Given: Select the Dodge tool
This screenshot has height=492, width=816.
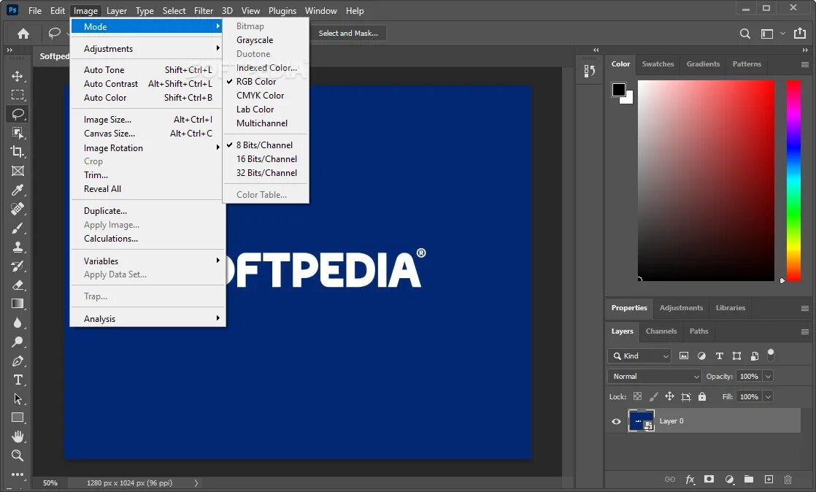Looking at the screenshot, I should point(18,342).
